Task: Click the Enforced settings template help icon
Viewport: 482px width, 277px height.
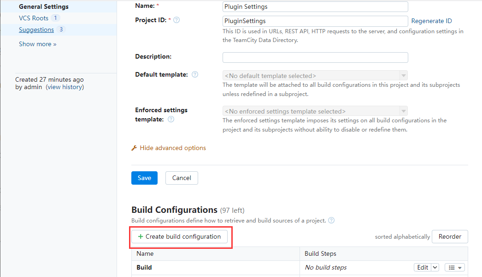Action: pos(171,119)
